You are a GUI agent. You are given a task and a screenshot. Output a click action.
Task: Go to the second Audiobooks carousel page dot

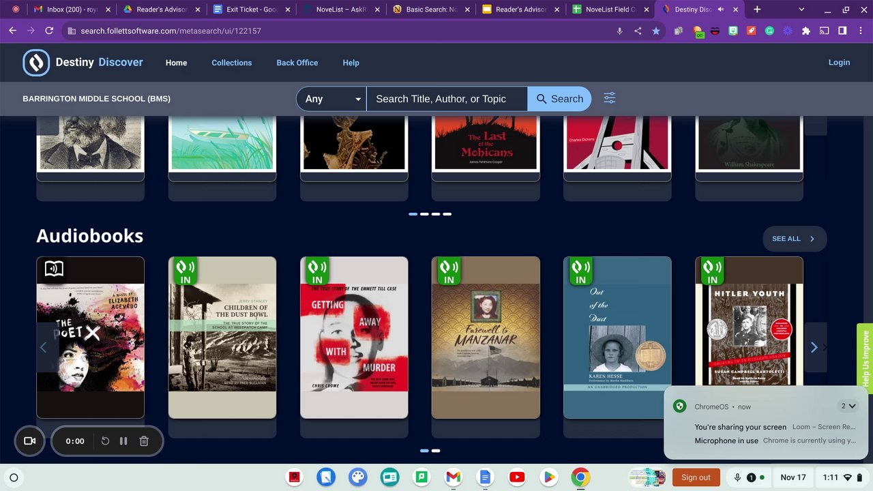click(436, 451)
